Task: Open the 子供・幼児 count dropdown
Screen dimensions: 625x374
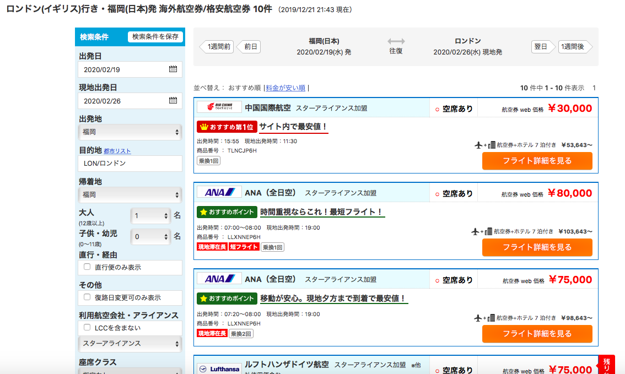Action: pos(150,237)
